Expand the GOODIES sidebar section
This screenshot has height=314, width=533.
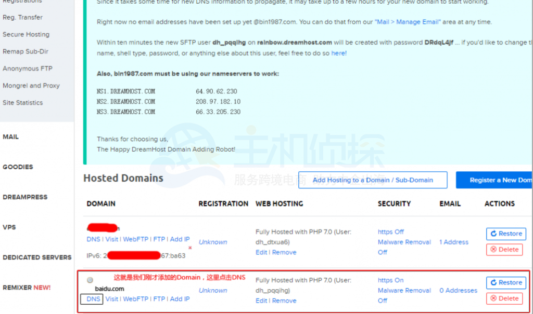(x=18, y=167)
